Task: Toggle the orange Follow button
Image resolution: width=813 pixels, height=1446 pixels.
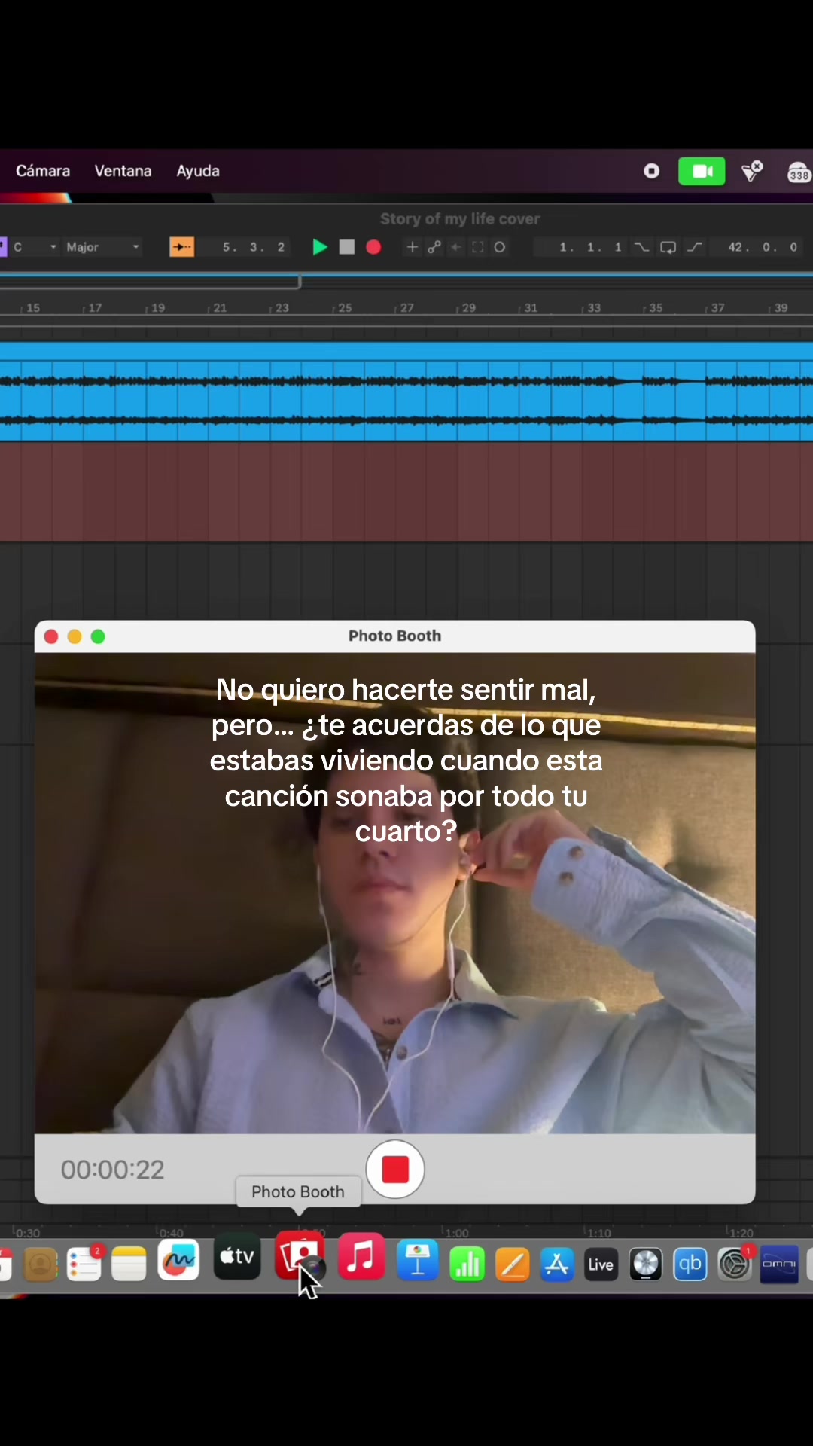Action: point(181,247)
